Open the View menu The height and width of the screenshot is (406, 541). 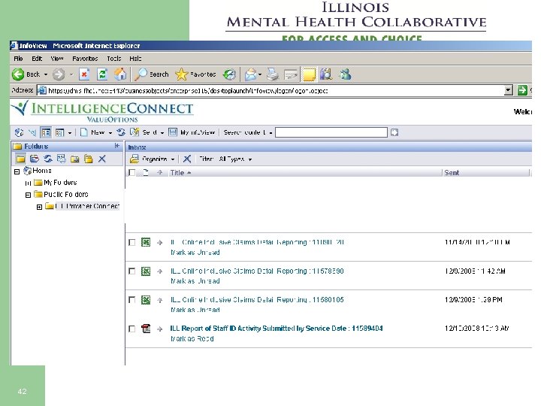click(x=57, y=59)
